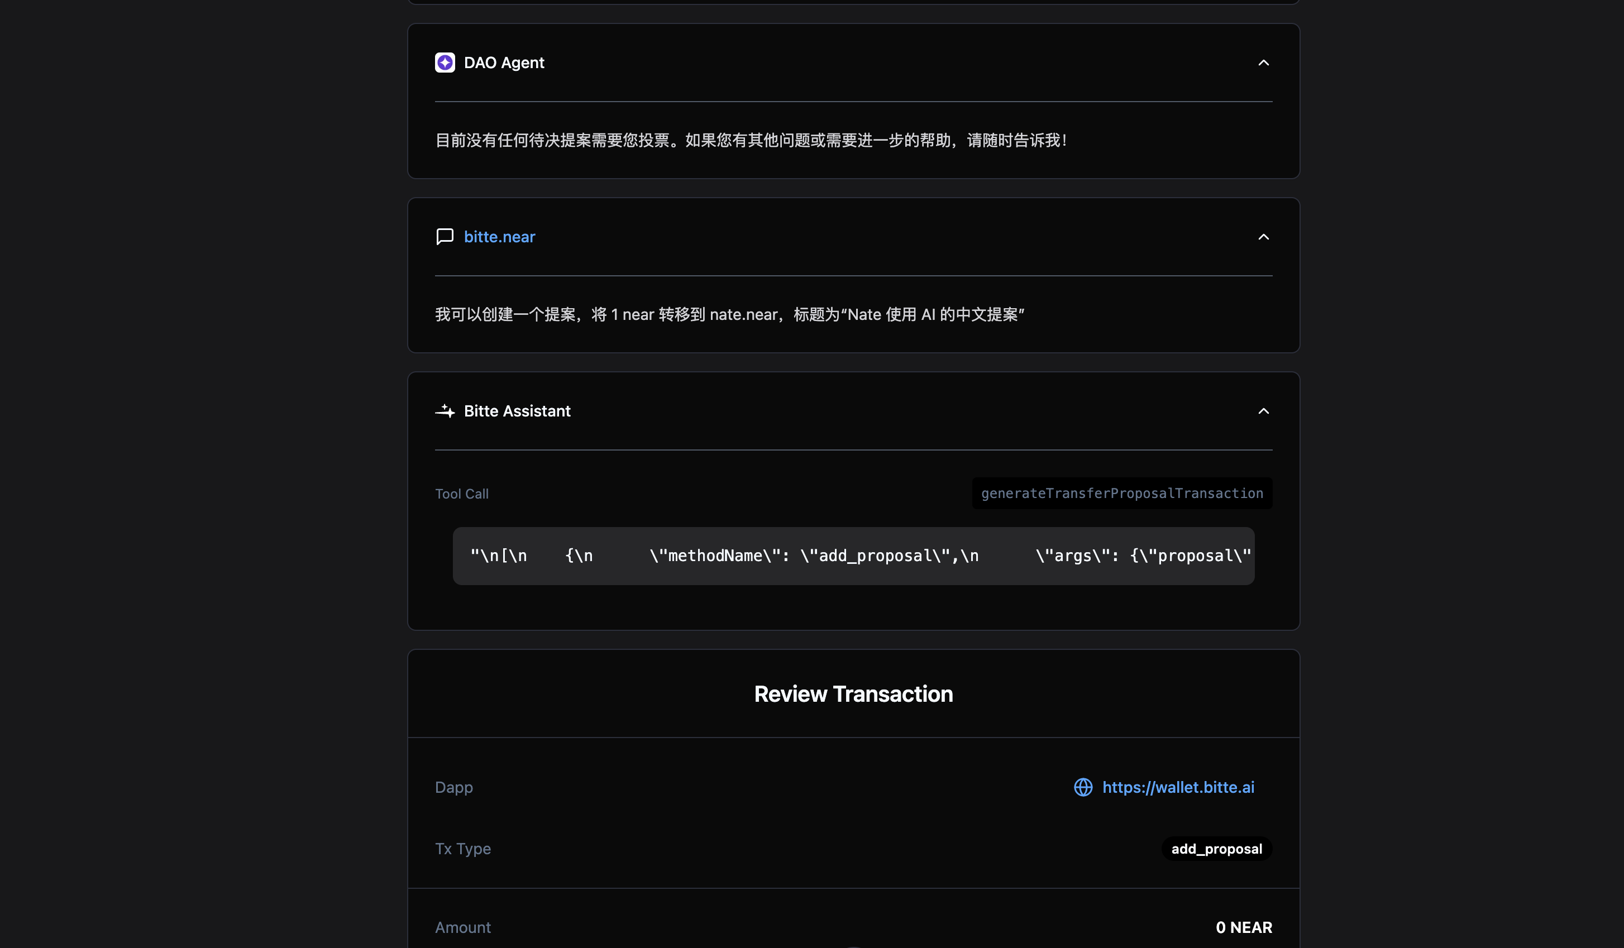Open the https://wallet.bitte.ai link
This screenshot has height=948, width=1624.
click(x=1178, y=787)
